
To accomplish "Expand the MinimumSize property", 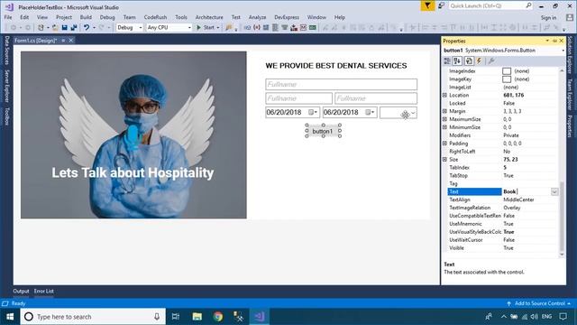I will click(x=444, y=127).
